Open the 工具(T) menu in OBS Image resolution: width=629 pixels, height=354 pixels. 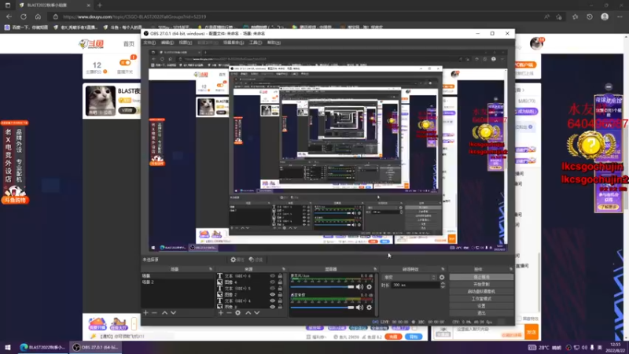click(x=255, y=42)
